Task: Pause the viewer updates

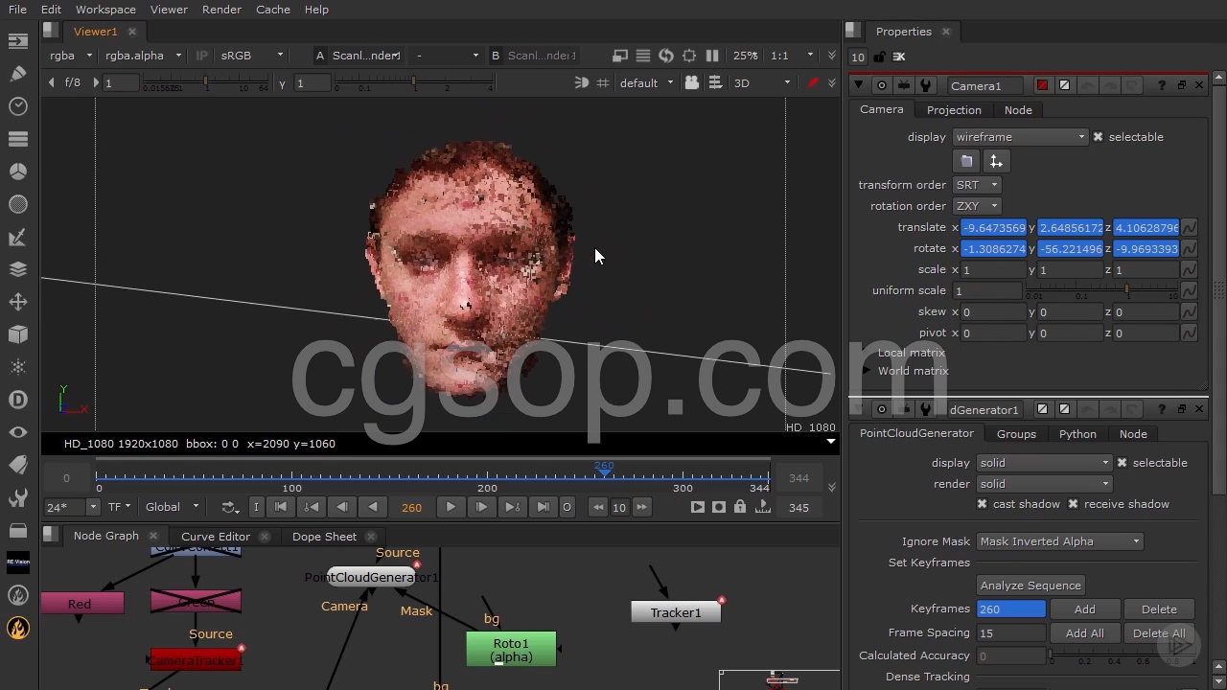Action: (712, 56)
